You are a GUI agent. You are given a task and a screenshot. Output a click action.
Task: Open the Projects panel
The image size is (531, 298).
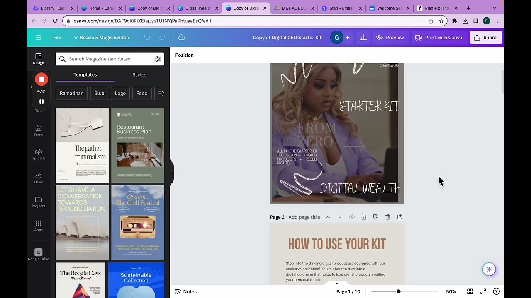38,202
